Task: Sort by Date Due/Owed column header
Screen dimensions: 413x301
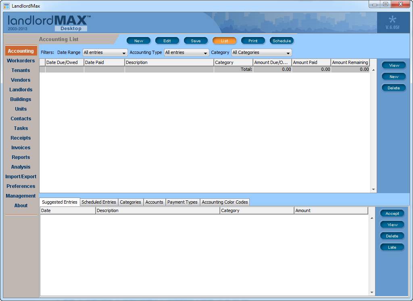Action: click(65, 62)
